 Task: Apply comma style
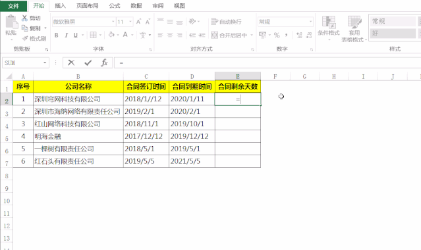click(287, 35)
